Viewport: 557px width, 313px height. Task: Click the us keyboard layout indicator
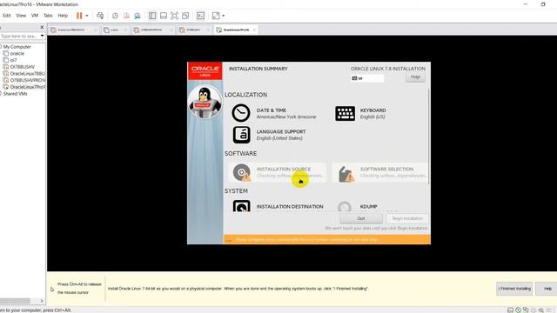click(x=367, y=78)
